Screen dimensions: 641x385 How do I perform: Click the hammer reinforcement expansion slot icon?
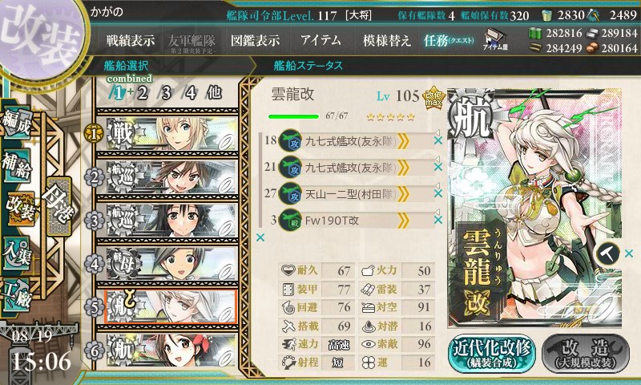608,254
